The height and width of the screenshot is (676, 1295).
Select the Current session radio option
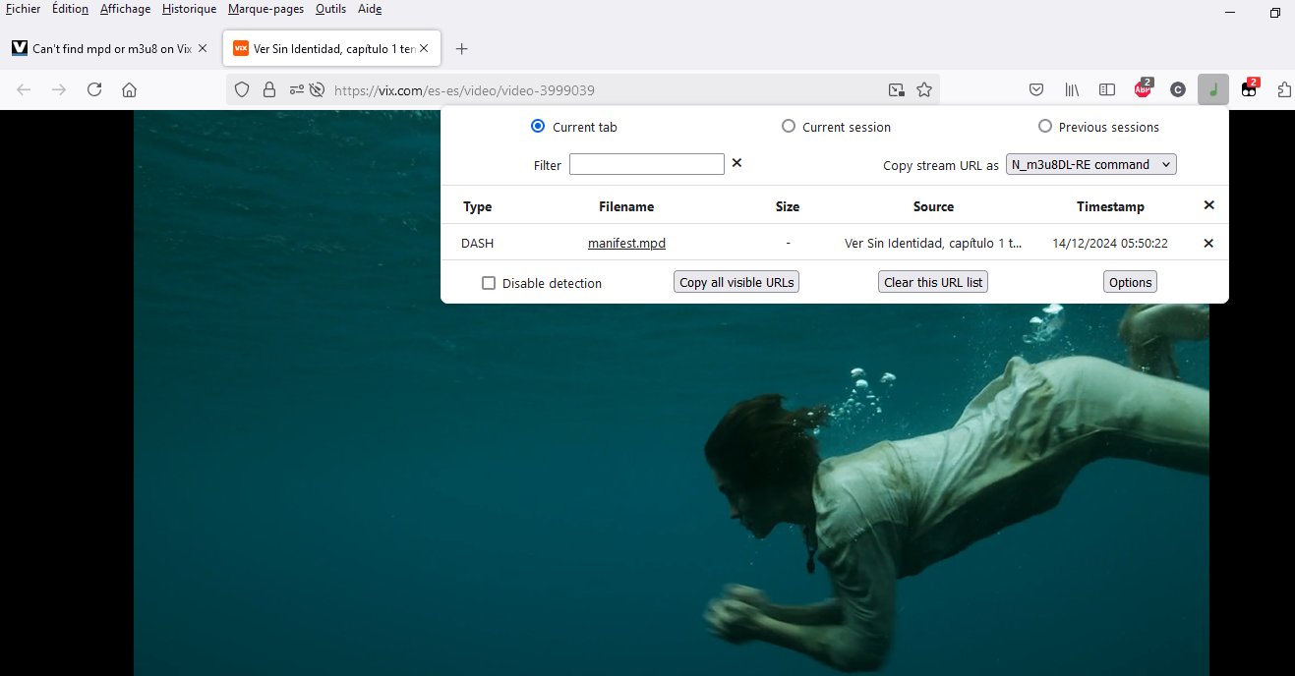click(x=789, y=126)
